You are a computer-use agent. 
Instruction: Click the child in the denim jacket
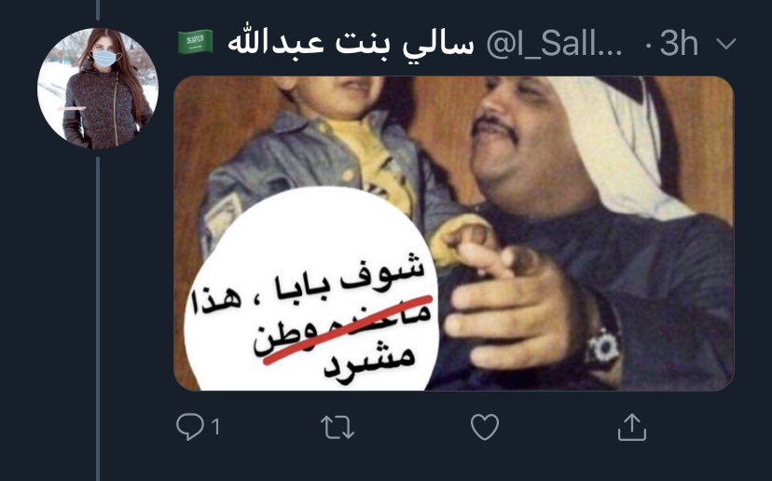click(325, 162)
